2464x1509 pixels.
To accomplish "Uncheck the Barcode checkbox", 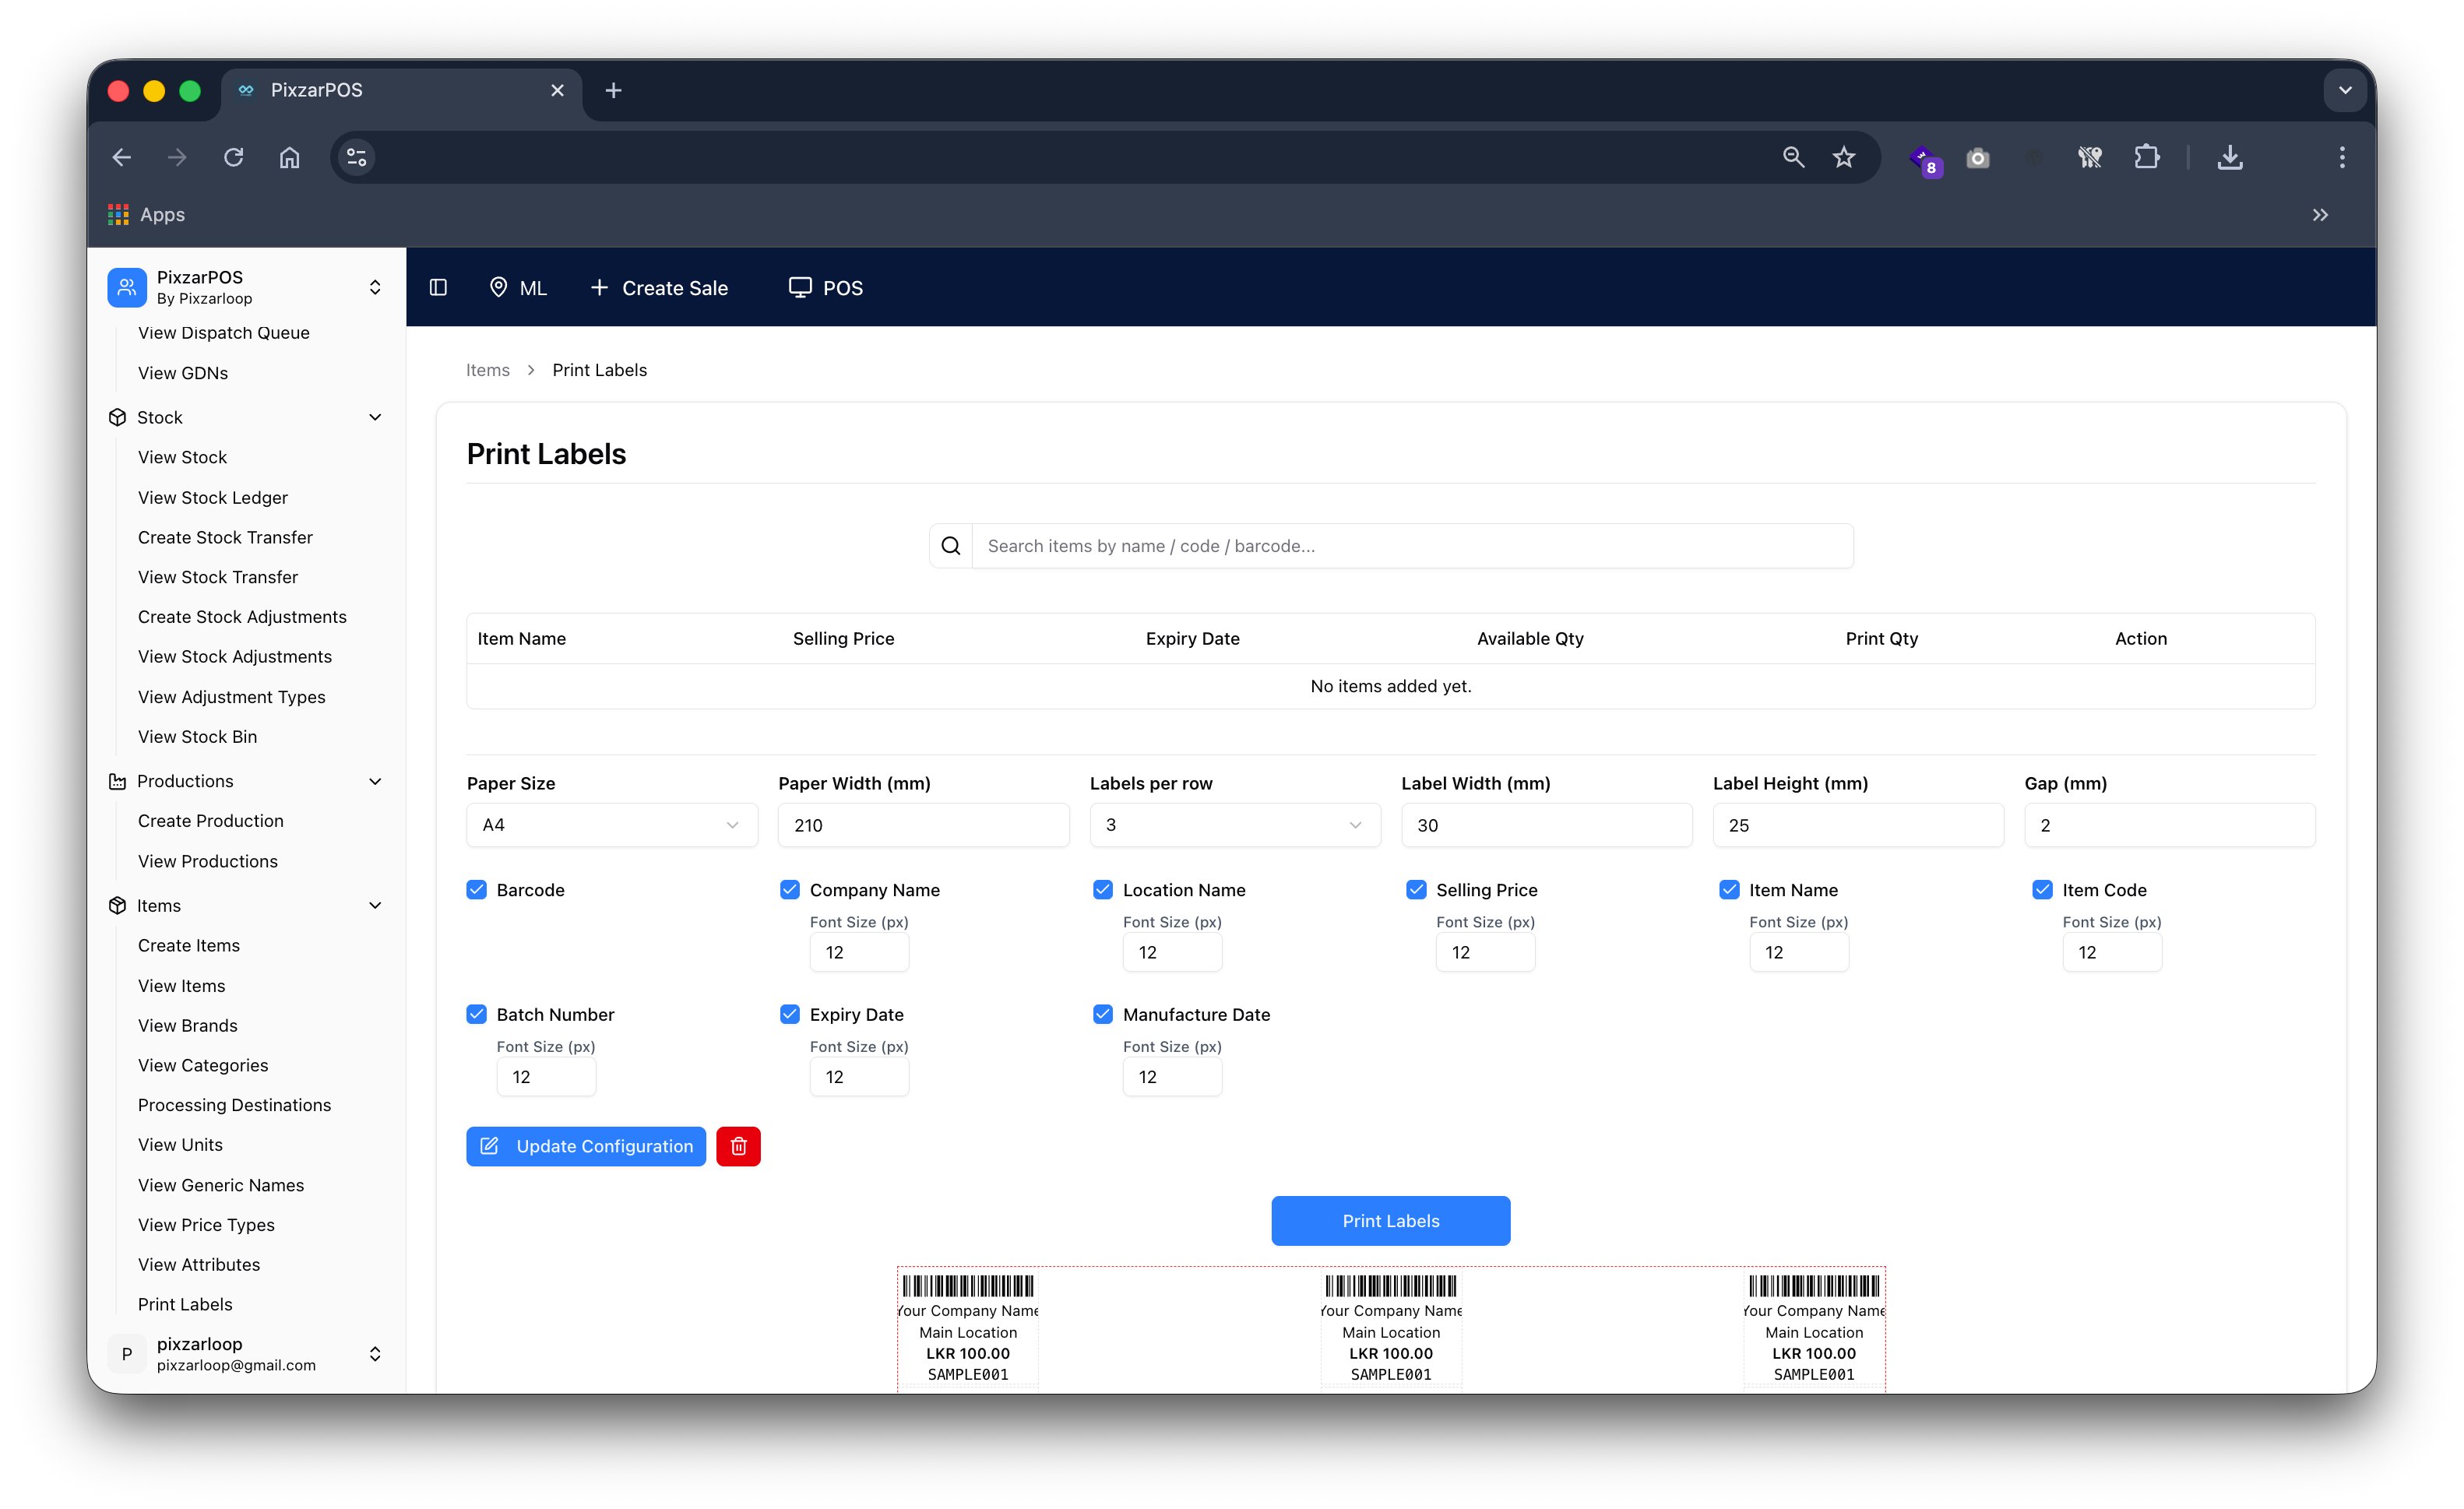I will 477,889.
